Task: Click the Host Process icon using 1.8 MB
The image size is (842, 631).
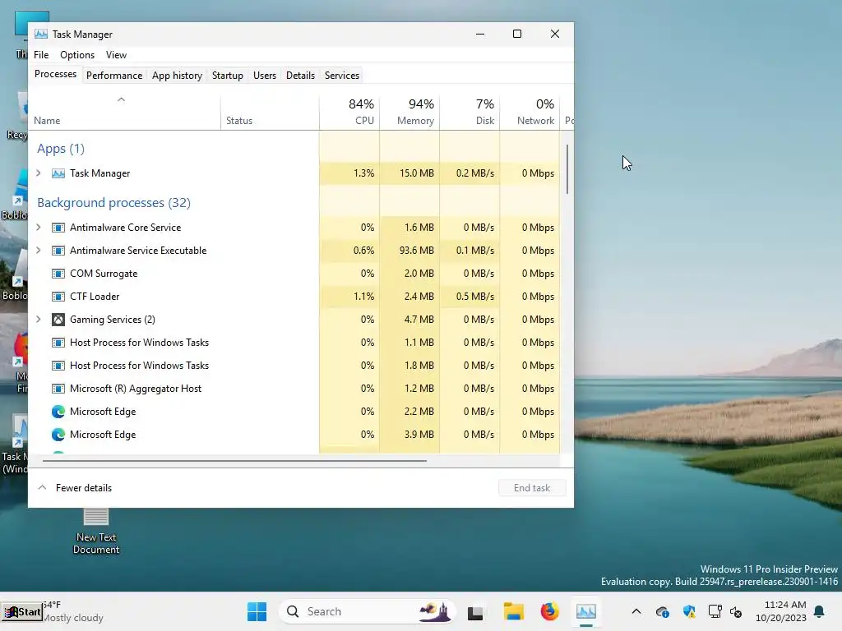Action: [58, 366]
